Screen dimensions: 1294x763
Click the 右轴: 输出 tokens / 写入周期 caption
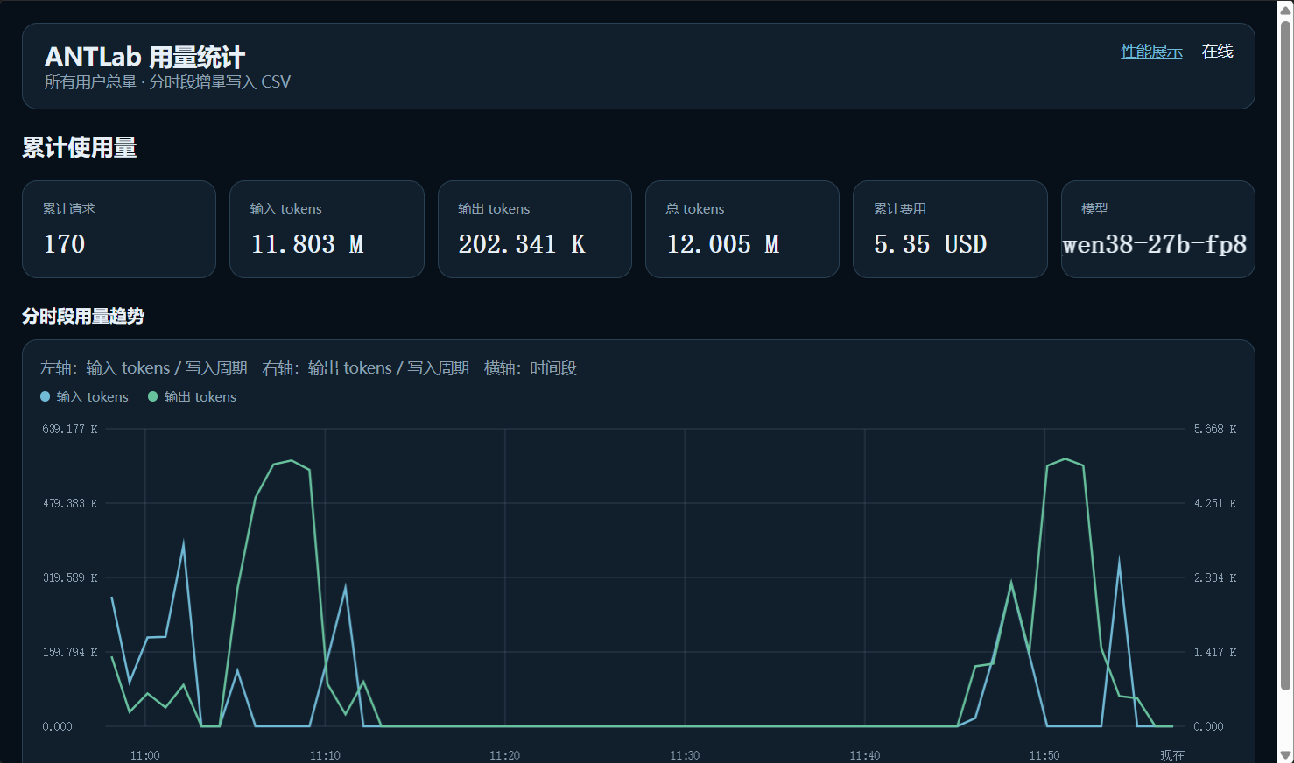tap(366, 368)
